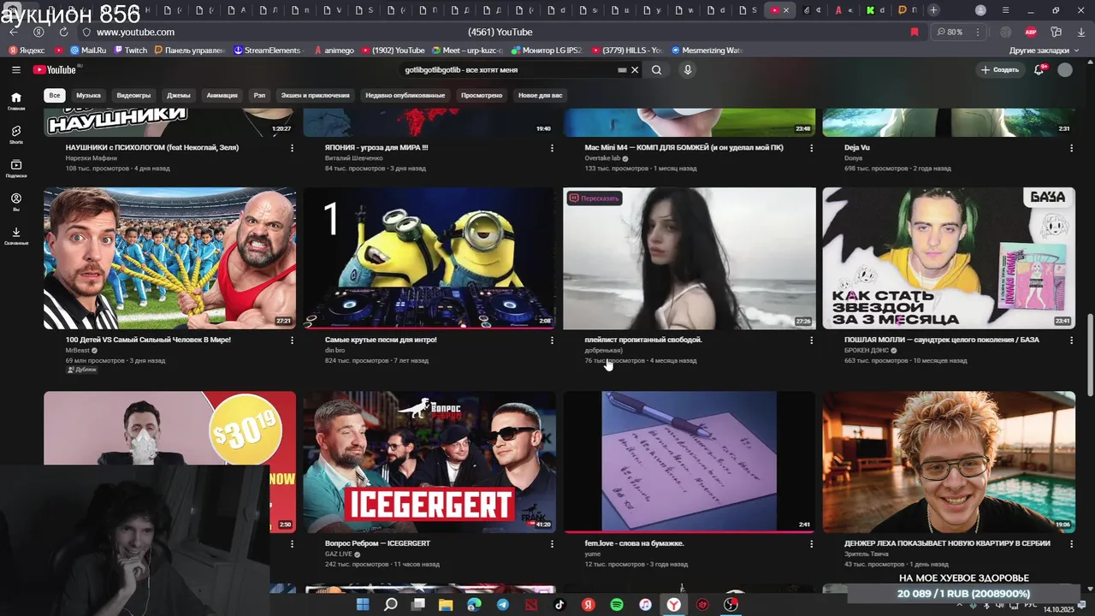Open the on-screen keyboard icon in search box

click(x=622, y=70)
